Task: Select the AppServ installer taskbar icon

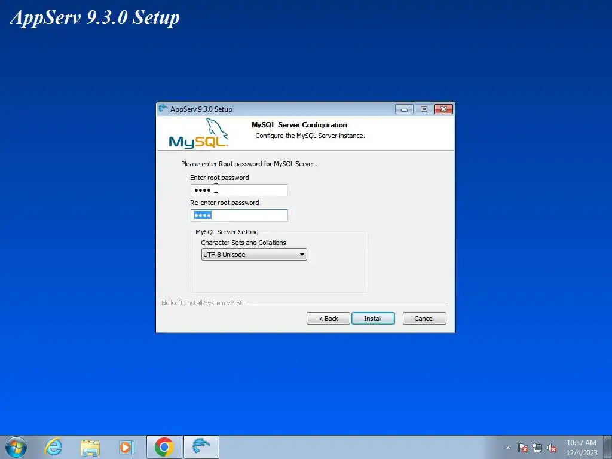Action: (201, 447)
